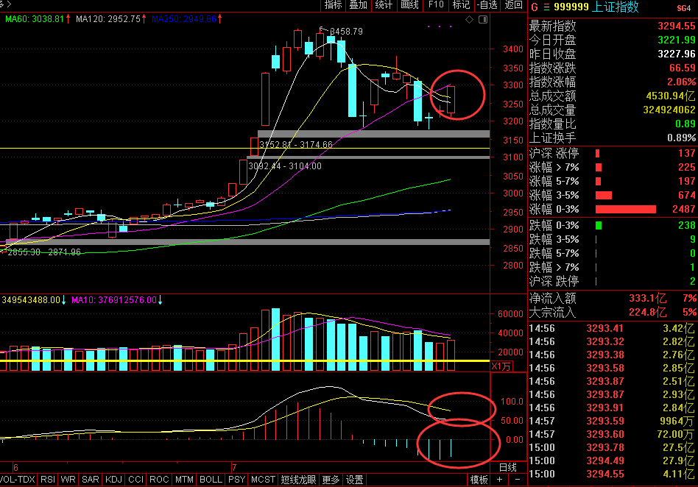Click the month 6 marker on time axis

(x=15, y=467)
